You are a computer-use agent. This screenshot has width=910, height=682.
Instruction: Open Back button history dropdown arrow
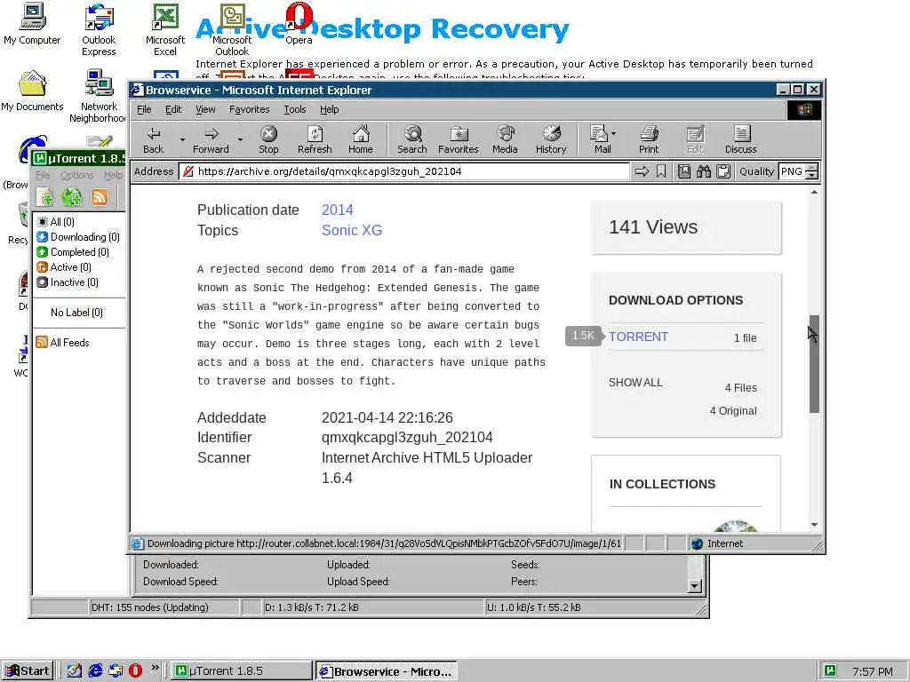(x=182, y=139)
